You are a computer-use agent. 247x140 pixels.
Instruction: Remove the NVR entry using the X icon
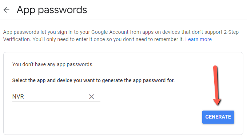pos(91,96)
